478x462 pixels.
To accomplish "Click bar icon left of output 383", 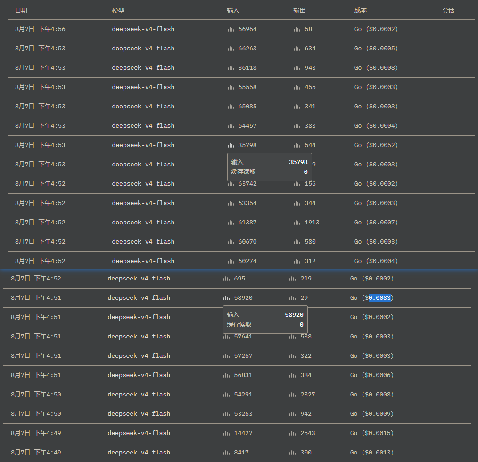I will pyautogui.click(x=297, y=126).
